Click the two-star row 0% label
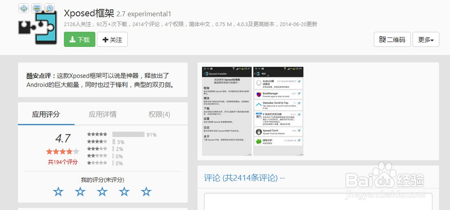Screen dimensions: 450x210 [x=119, y=156]
